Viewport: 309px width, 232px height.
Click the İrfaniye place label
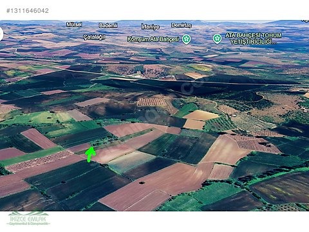point(150,26)
